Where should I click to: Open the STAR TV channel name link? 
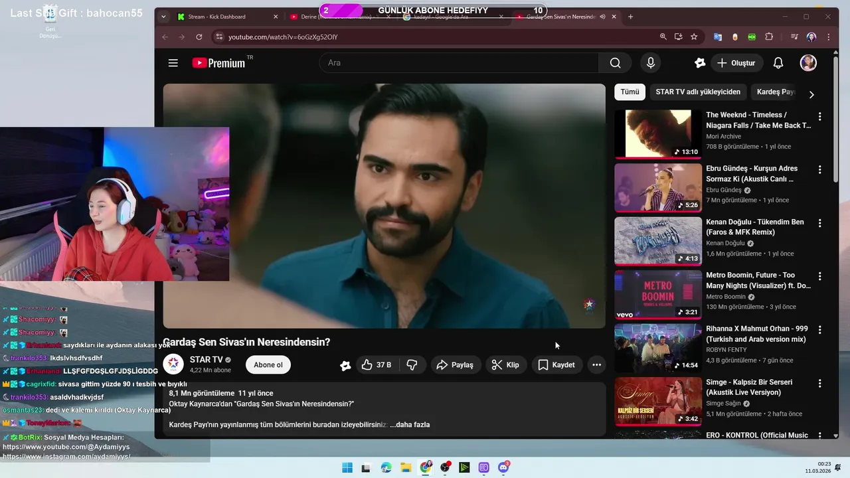click(x=206, y=360)
